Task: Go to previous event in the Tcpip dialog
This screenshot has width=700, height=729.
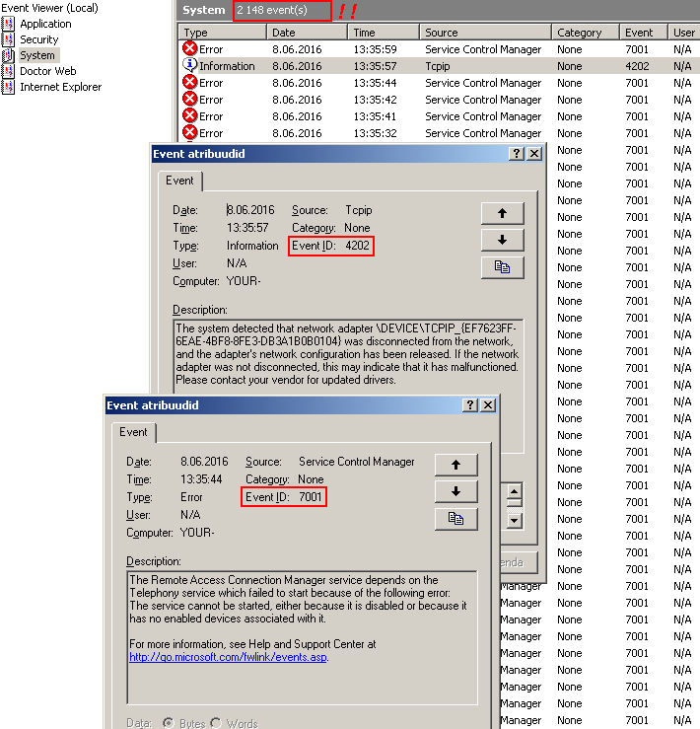Action: pyautogui.click(x=503, y=213)
